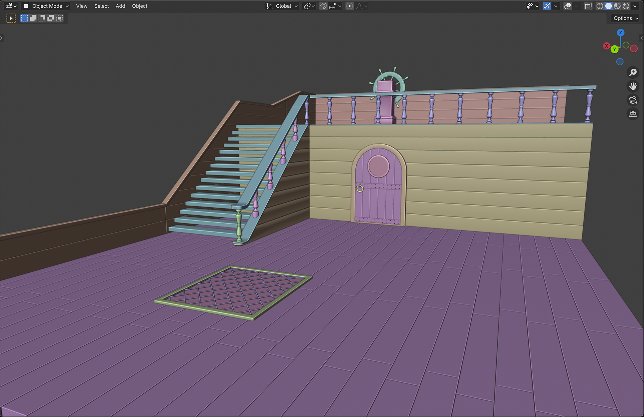Screen dimensions: 644x417
Task: Disable viewport gizmos toggle
Action: 547,6
